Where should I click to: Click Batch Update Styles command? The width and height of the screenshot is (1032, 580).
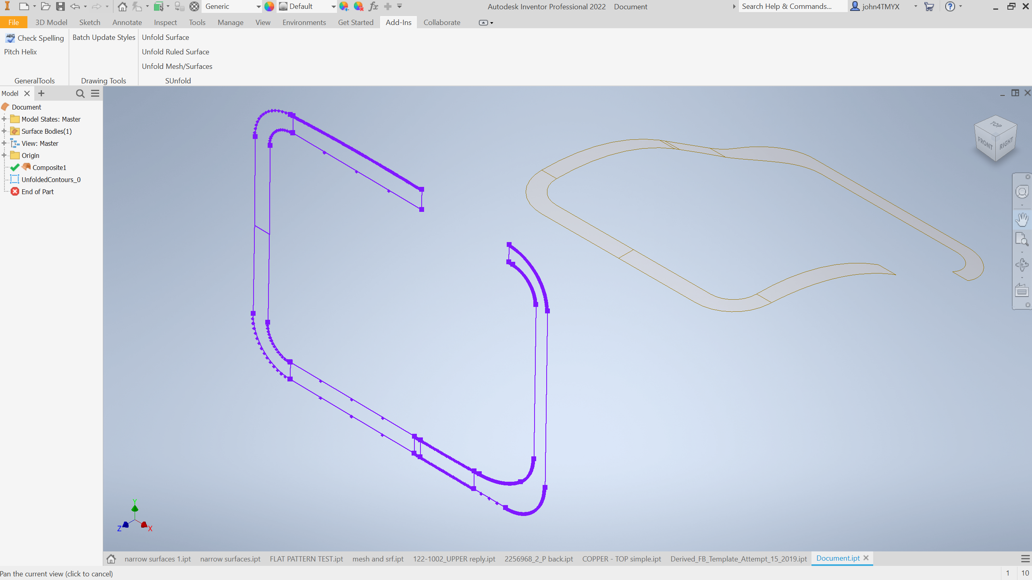tap(104, 37)
